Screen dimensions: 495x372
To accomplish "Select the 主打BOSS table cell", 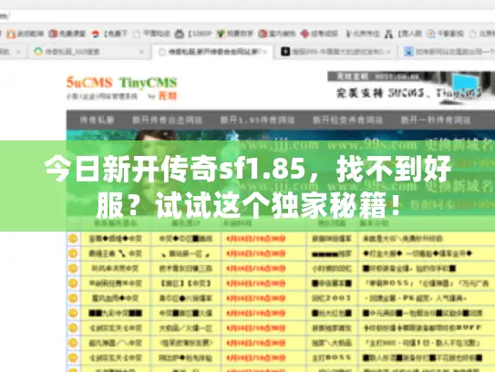I will pyautogui.click(x=332, y=357).
